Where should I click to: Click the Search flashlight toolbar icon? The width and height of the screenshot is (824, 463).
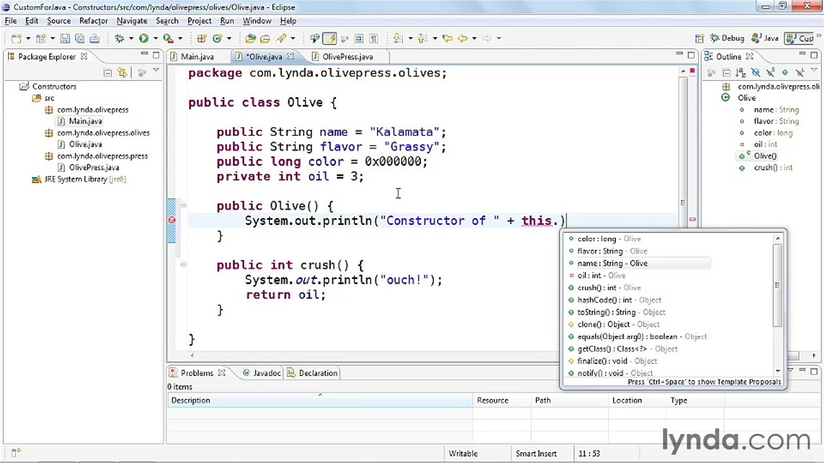[281, 39]
